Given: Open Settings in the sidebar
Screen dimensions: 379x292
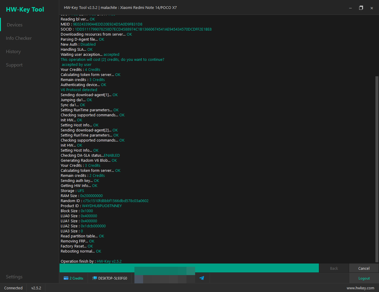Looking at the screenshot, I should click(14, 277).
